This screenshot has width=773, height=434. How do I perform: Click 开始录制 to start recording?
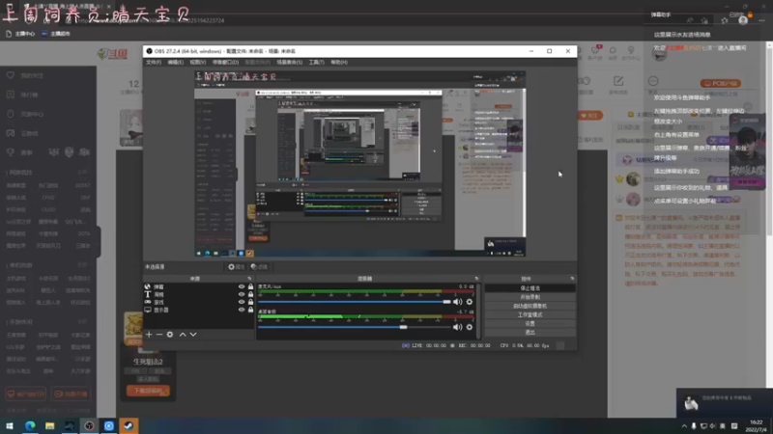point(530,297)
